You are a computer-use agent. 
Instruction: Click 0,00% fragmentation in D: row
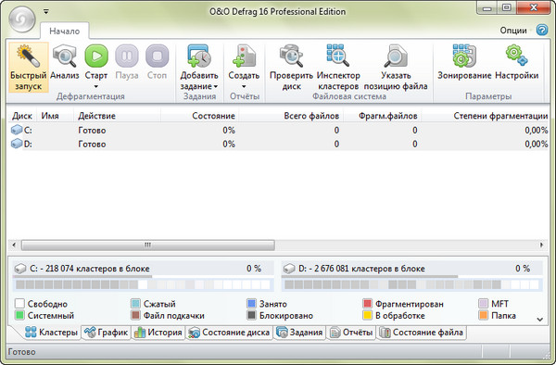coord(537,145)
